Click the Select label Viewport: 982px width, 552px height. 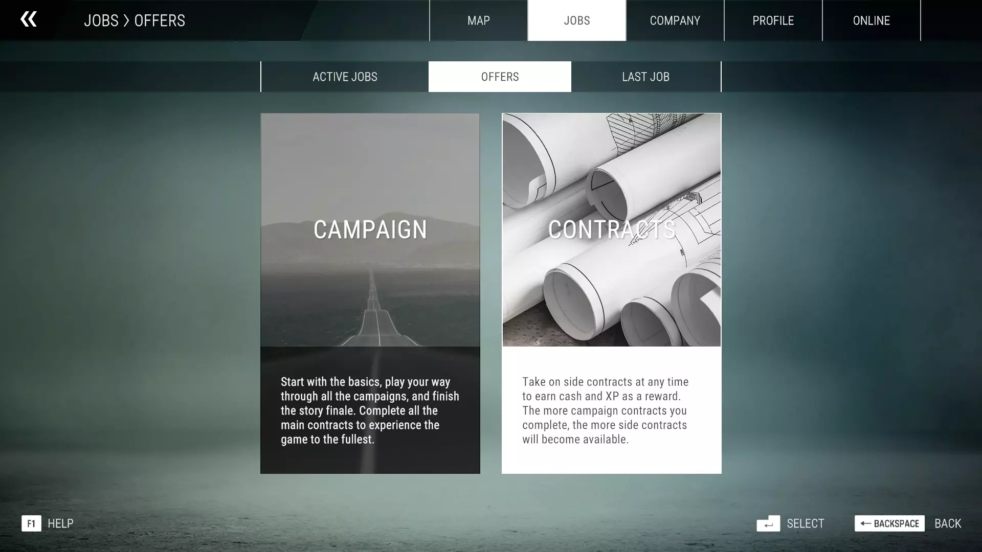[x=805, y=523]
